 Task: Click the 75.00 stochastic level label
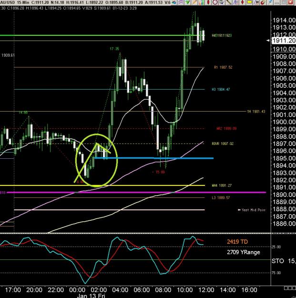276,273
